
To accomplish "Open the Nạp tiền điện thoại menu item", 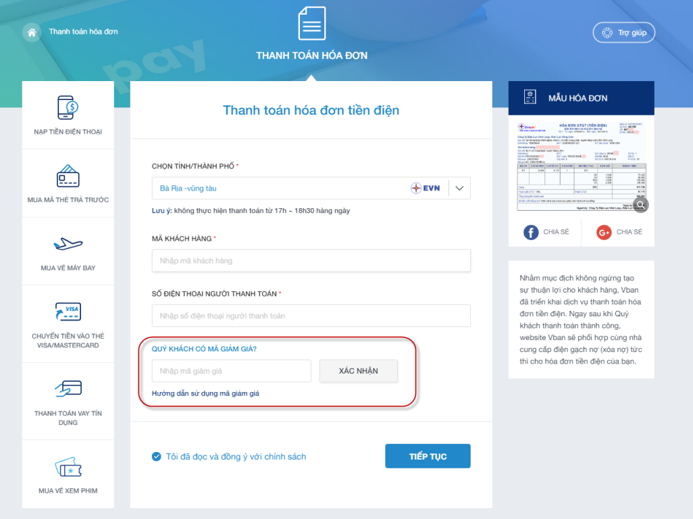I will click(x=68, y=132).
